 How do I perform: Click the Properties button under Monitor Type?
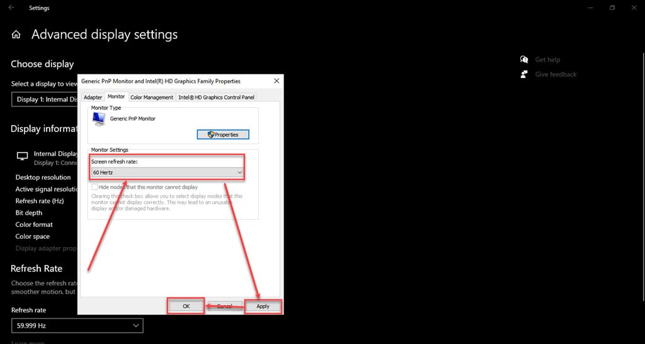tap(223, 135)
